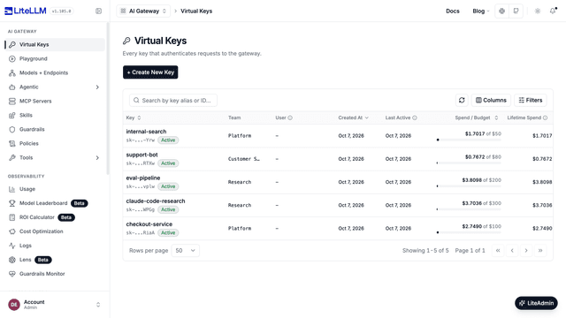Open claude-code-research key
The image size is (566, 318).
[x=156, y=201]
